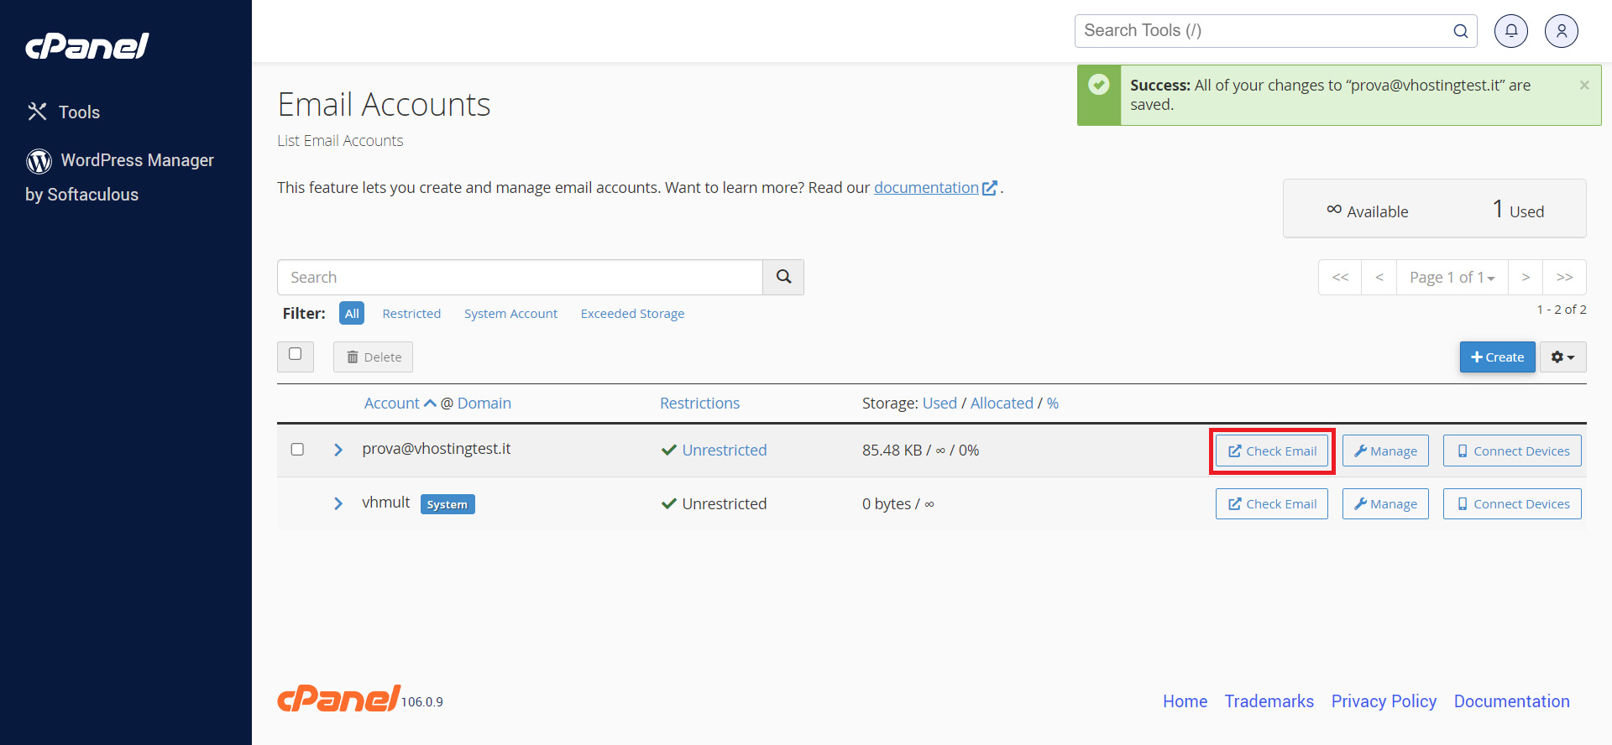The width and height of the screenshot is (1612, 745).
Task: Open Tools from the sidebar
Action: tap(78, 112)
